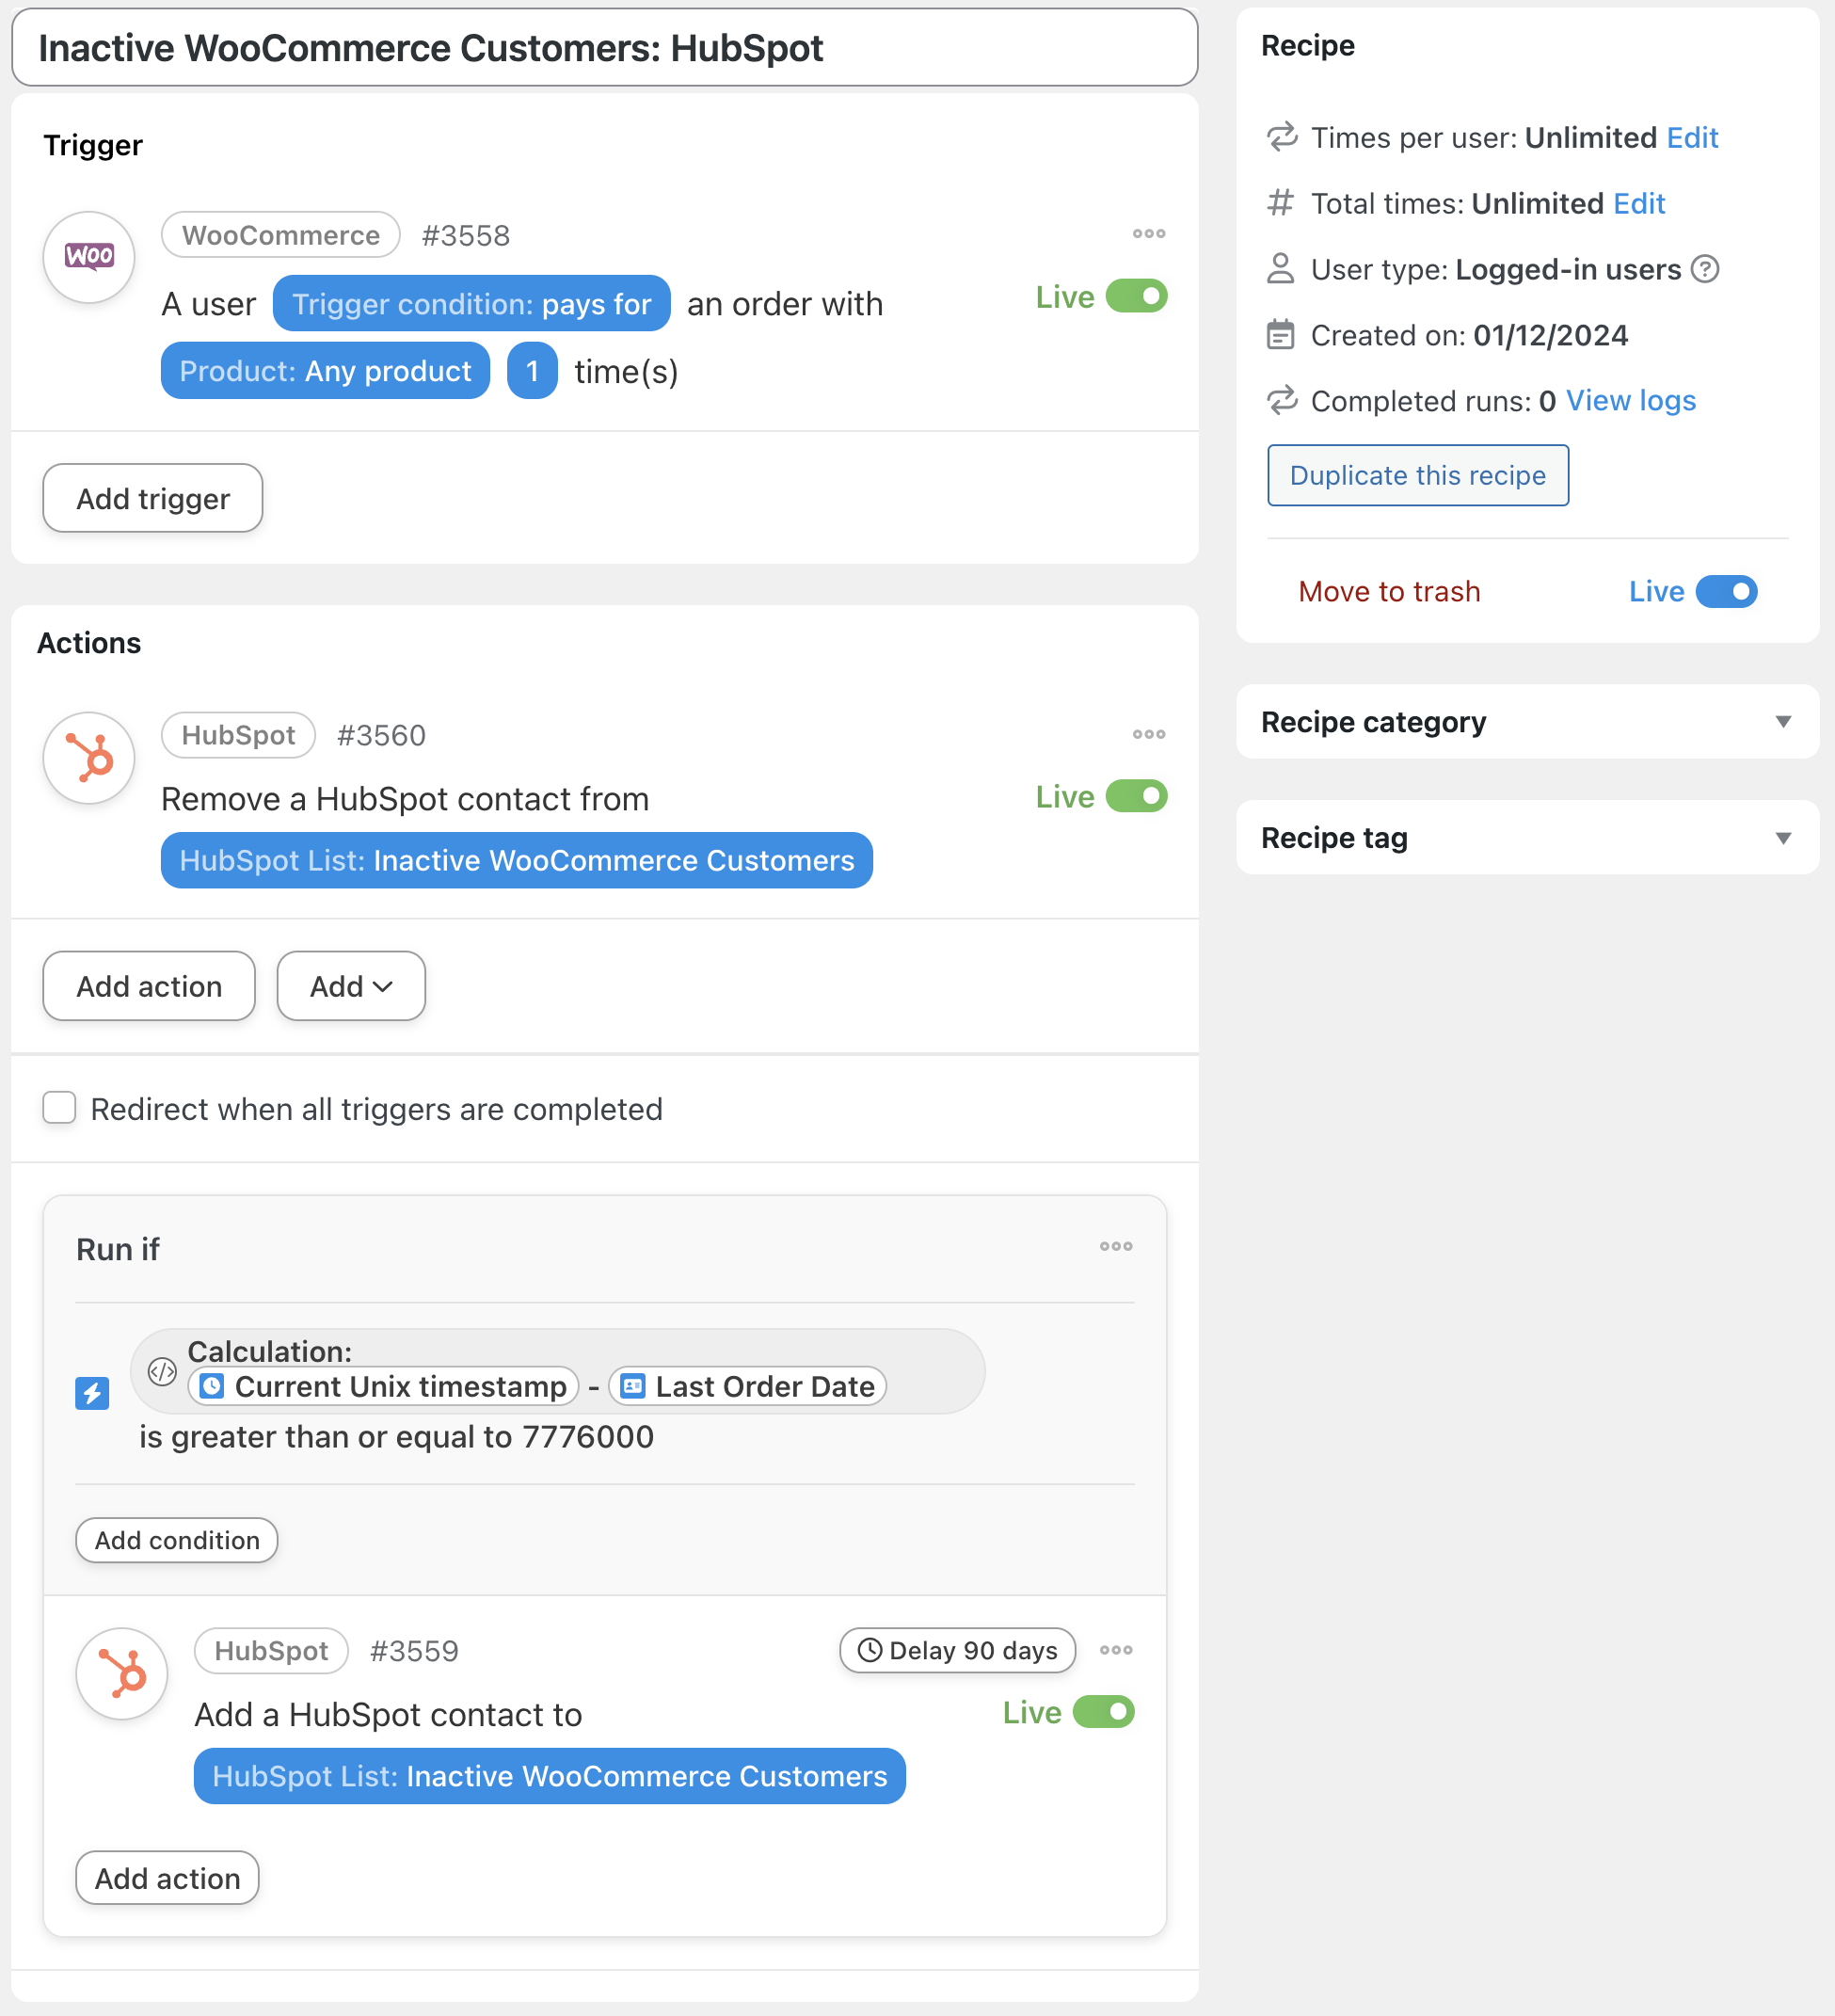
Task: Expand the Recipe category panel
Action: (1782, 722)
